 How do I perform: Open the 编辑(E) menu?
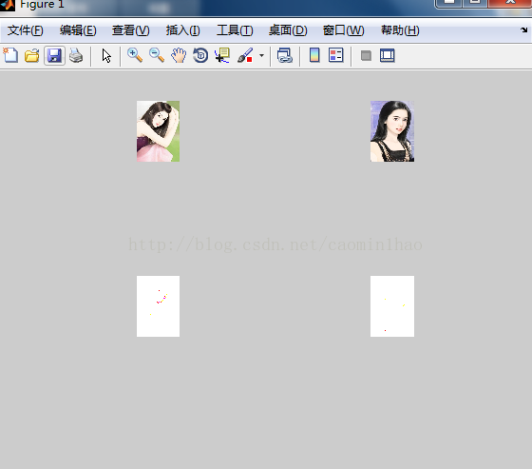tap(78, 30)
